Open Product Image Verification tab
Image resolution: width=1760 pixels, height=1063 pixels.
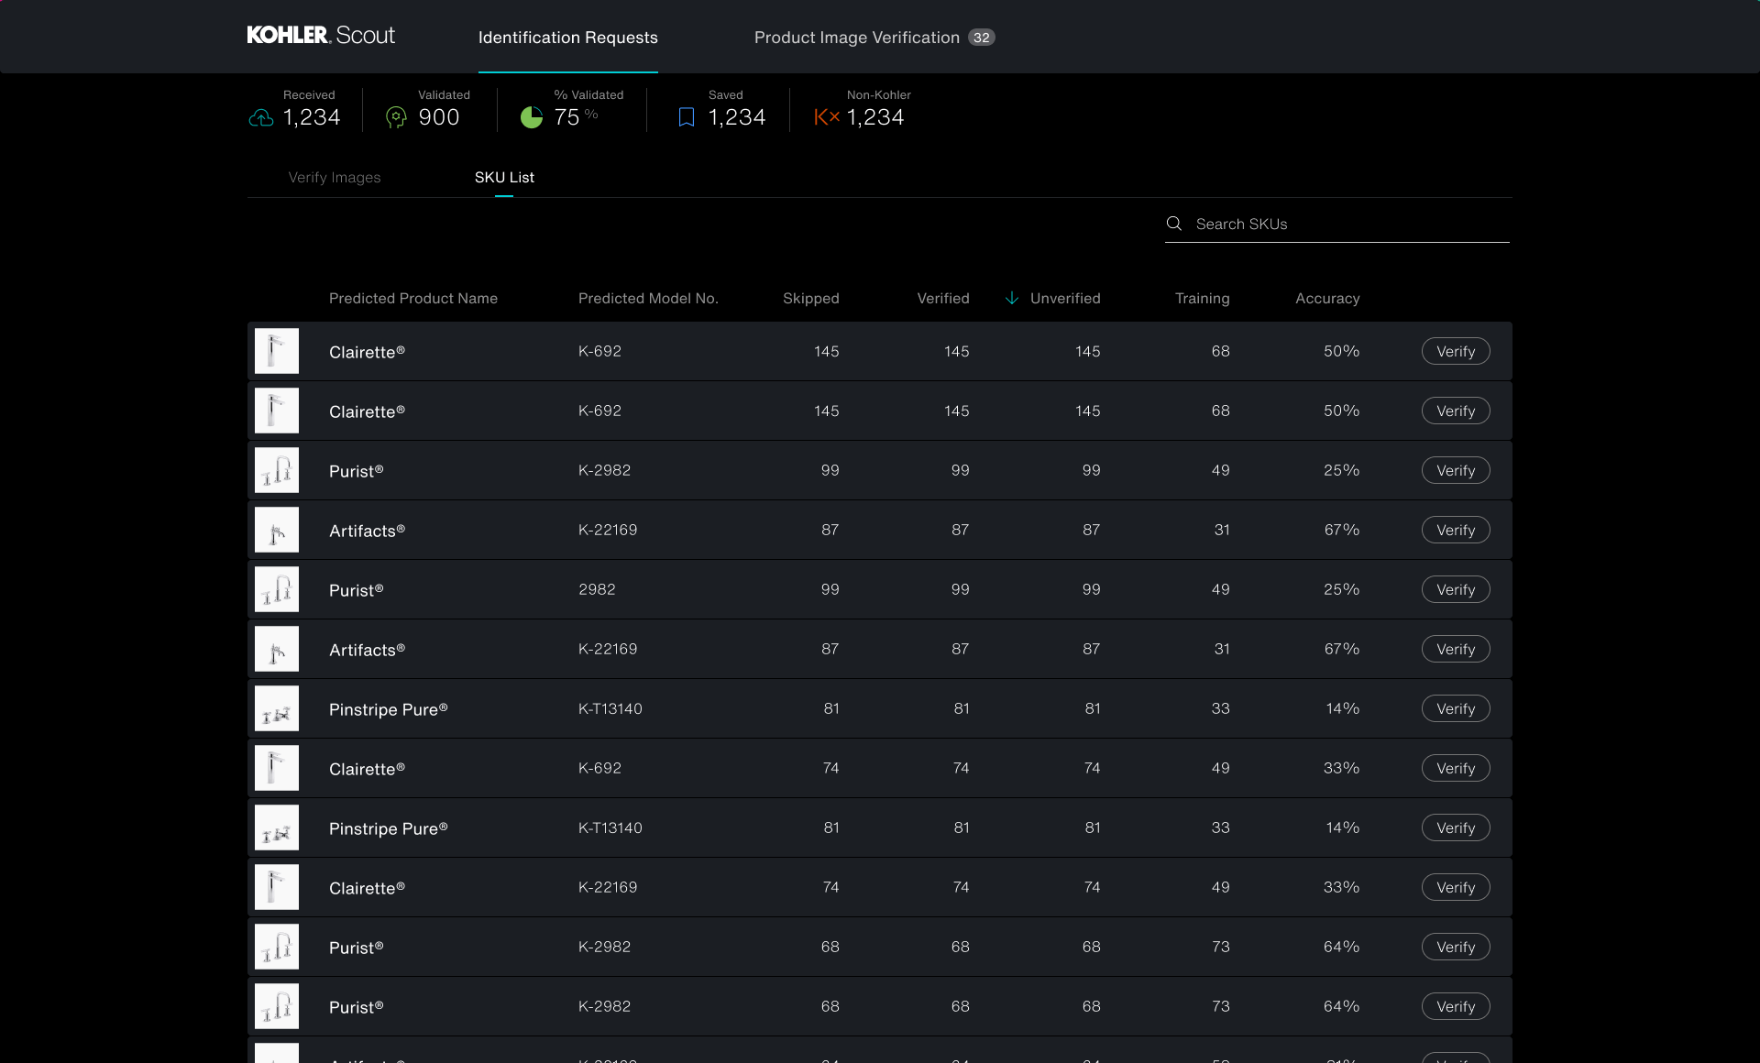coord(856,38)
